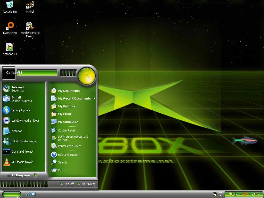
Task: Open Control Panel
Action: point(73,130)
